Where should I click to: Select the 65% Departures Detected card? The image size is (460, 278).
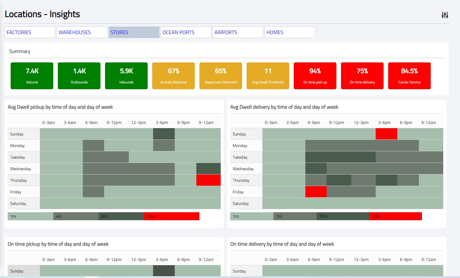coord(221,76)
